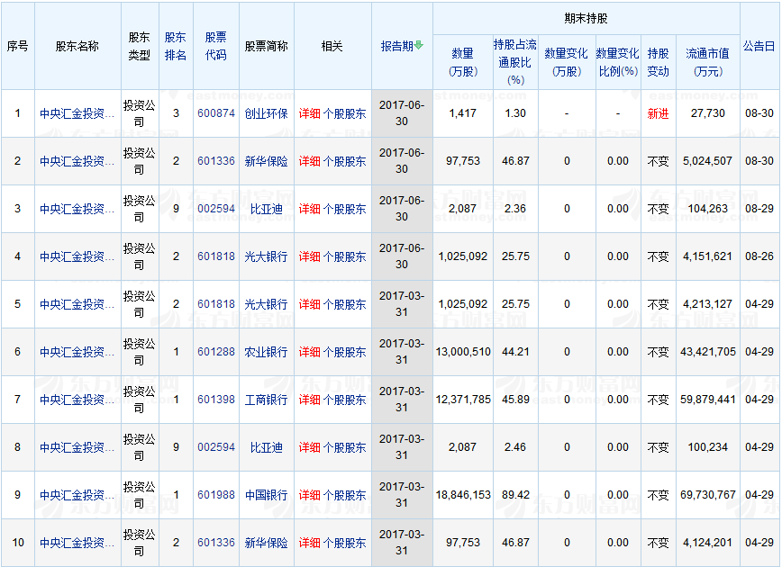Sort by 流通市值(万元) header
Viewport: 782px width, 567px height.
point(708,62)
